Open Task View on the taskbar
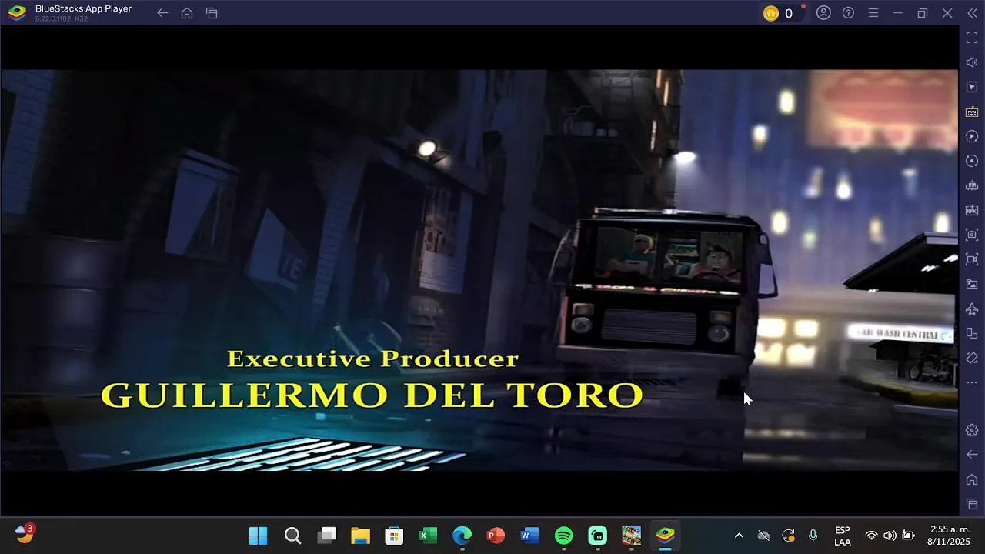 click(326, 536)
